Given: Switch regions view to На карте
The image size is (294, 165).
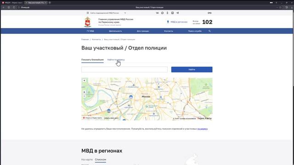Looking at the screenshot, I should 87,159.
